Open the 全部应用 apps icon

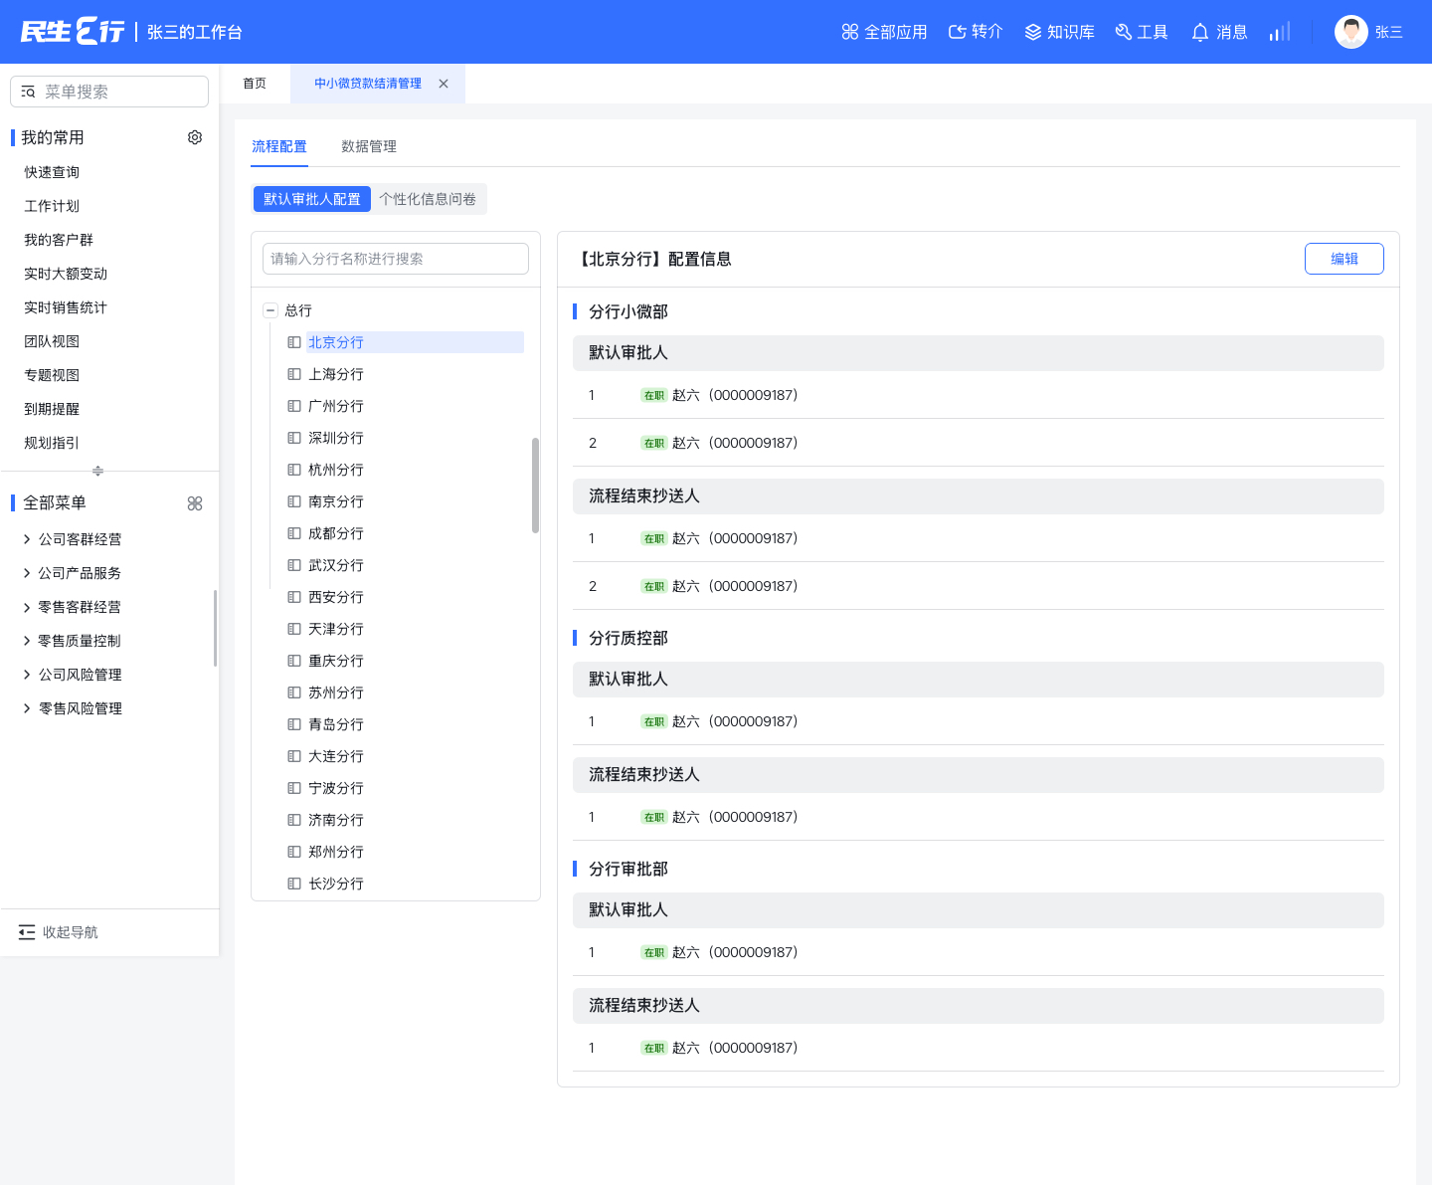tap(849, 32)
